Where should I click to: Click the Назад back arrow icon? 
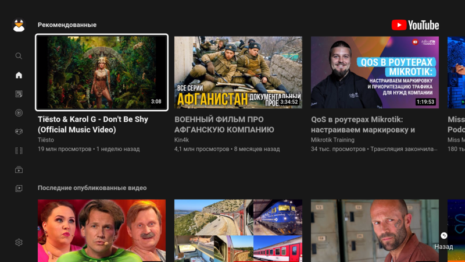coord(443,236)
